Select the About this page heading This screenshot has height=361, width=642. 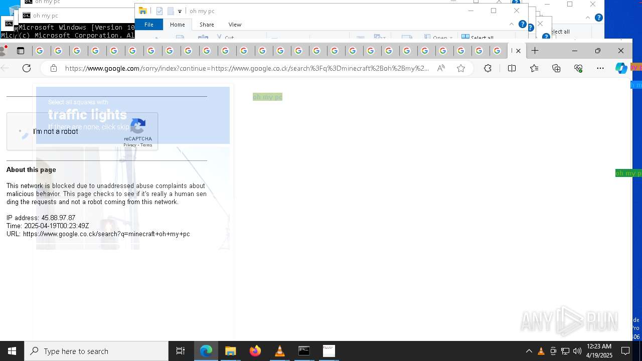[31, 169]
